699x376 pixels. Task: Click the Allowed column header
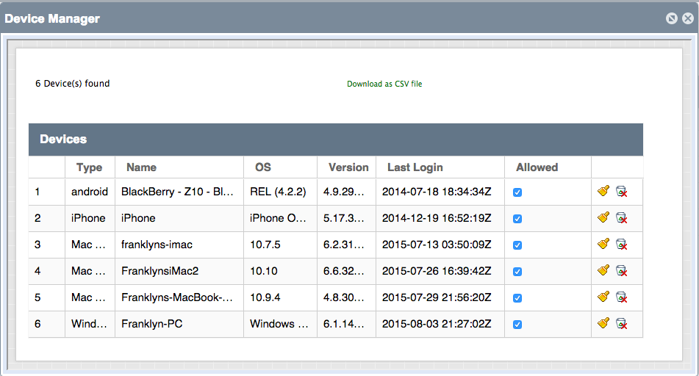coord(548,167)
